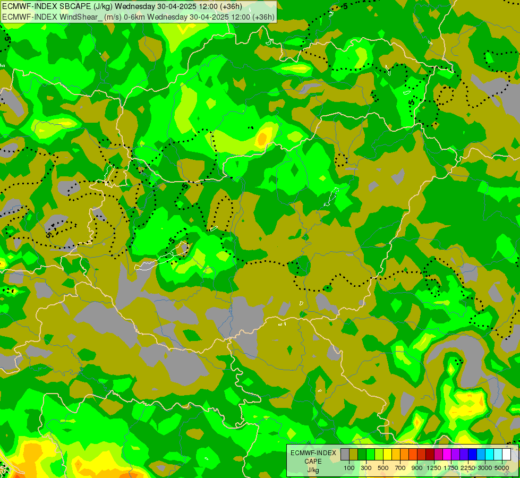Click the magenta swatch in the CAPE legend
Viewport: 520px width, 478px height.
pyautogui.click(x=447, y=454)
